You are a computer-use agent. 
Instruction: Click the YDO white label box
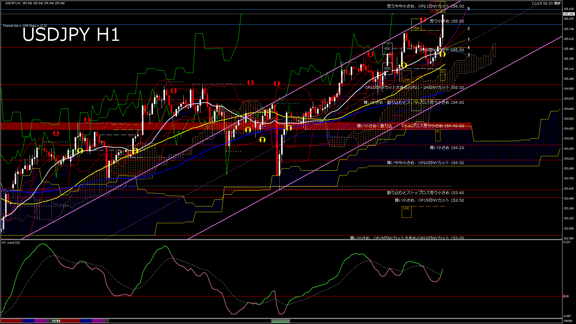387,68
